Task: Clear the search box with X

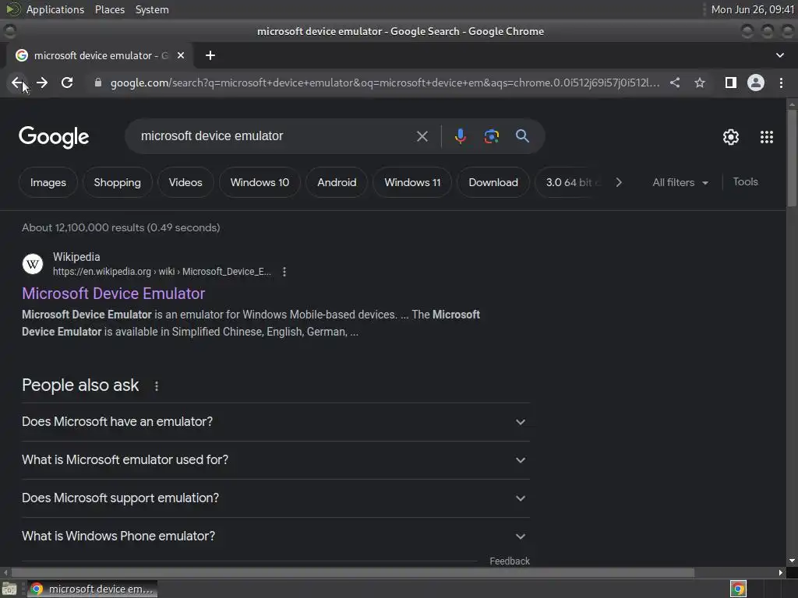Action: point(422,136)
